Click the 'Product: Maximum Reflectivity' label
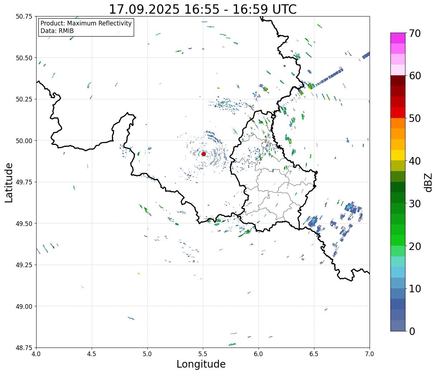 click(86, 23)
